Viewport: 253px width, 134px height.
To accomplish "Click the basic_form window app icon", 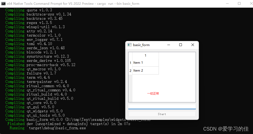I will point(129,45).
